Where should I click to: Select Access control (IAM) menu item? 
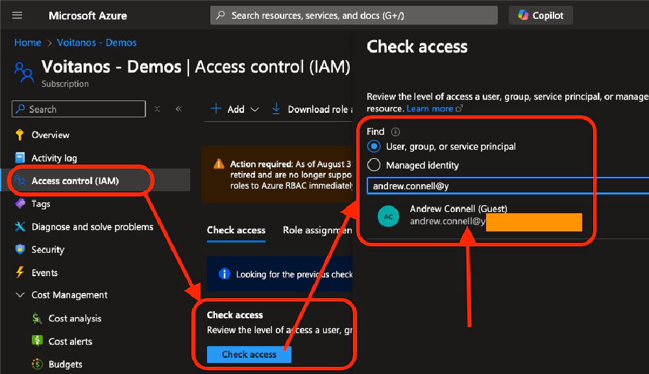click(75, 181)
